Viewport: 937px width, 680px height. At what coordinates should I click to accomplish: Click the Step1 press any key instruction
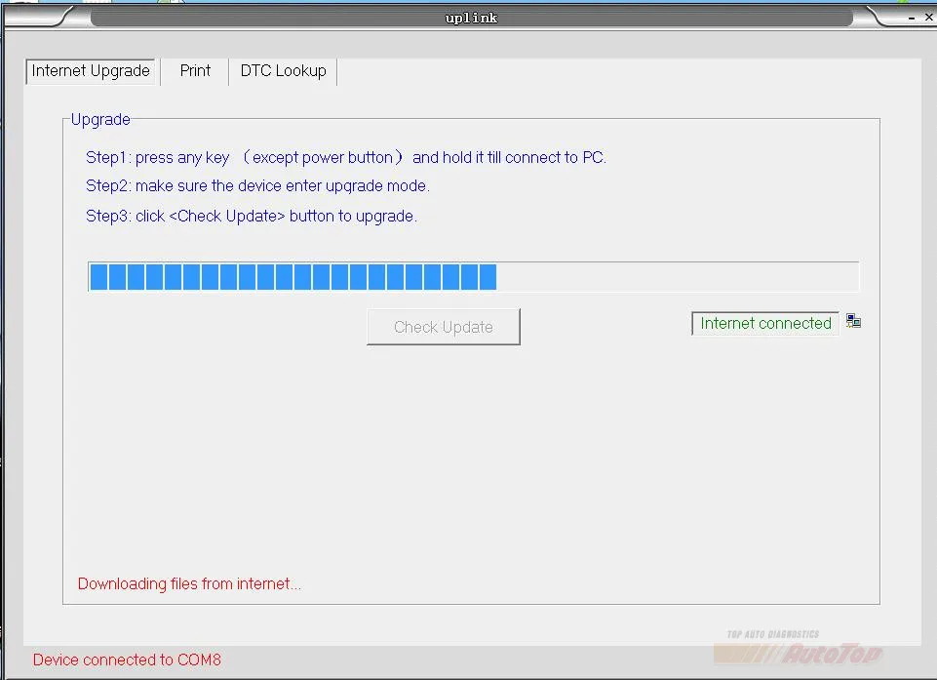coord(346,157)
